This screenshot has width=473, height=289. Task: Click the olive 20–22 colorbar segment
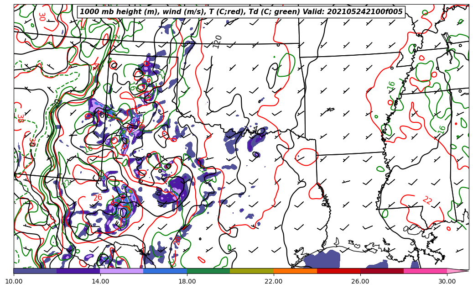[251, 271]
